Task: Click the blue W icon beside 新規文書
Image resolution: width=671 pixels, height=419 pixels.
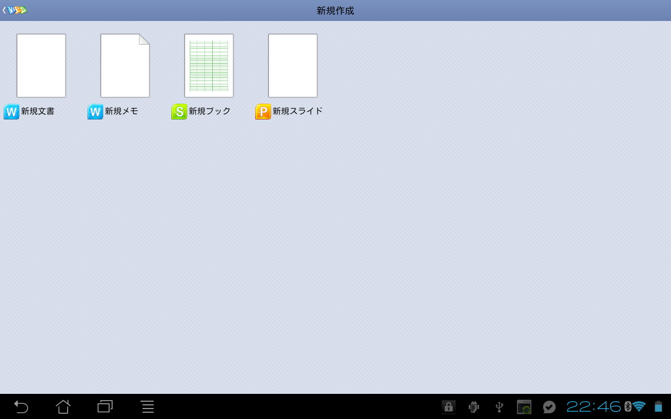Action: pos(12,112)
